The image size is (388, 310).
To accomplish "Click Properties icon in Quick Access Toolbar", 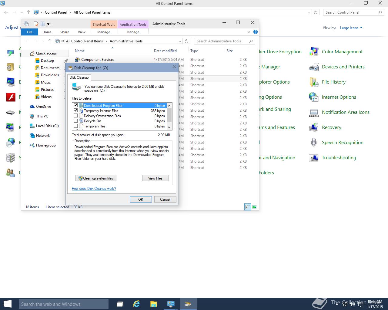I will pyautogui.click(x=36, y=24).
